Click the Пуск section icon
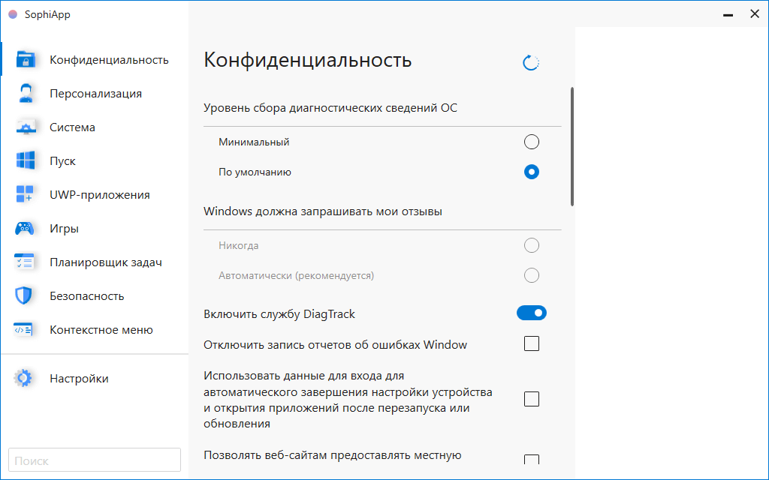This screenshot has width=769, height=480. 25,160
